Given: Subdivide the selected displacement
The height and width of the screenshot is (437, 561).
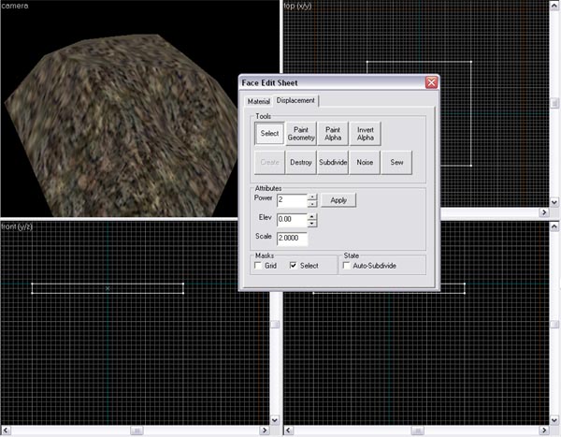Looking at the screenshot, I should coord(333,163).
